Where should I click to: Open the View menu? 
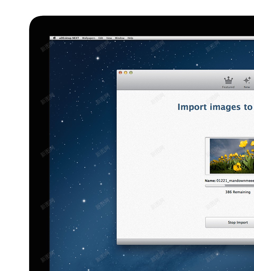(109, 38)
